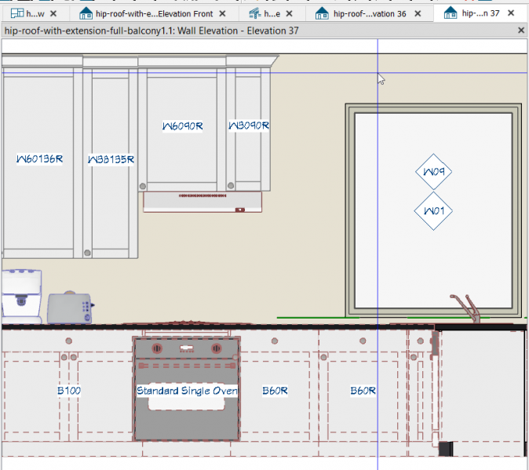Close the Elevation 37 view pane
The height and width of the screenshot is (470, 529).
pos(521,31)
